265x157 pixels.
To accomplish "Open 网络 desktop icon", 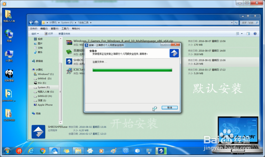I will [x=9, y=36].
